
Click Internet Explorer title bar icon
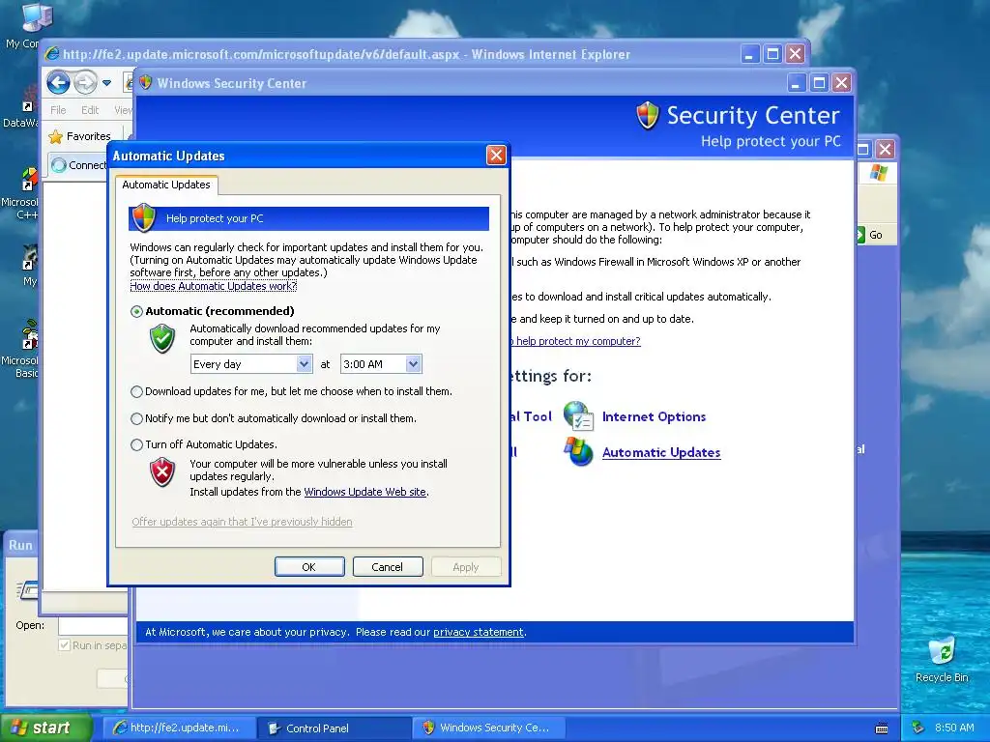coord(52,54)
